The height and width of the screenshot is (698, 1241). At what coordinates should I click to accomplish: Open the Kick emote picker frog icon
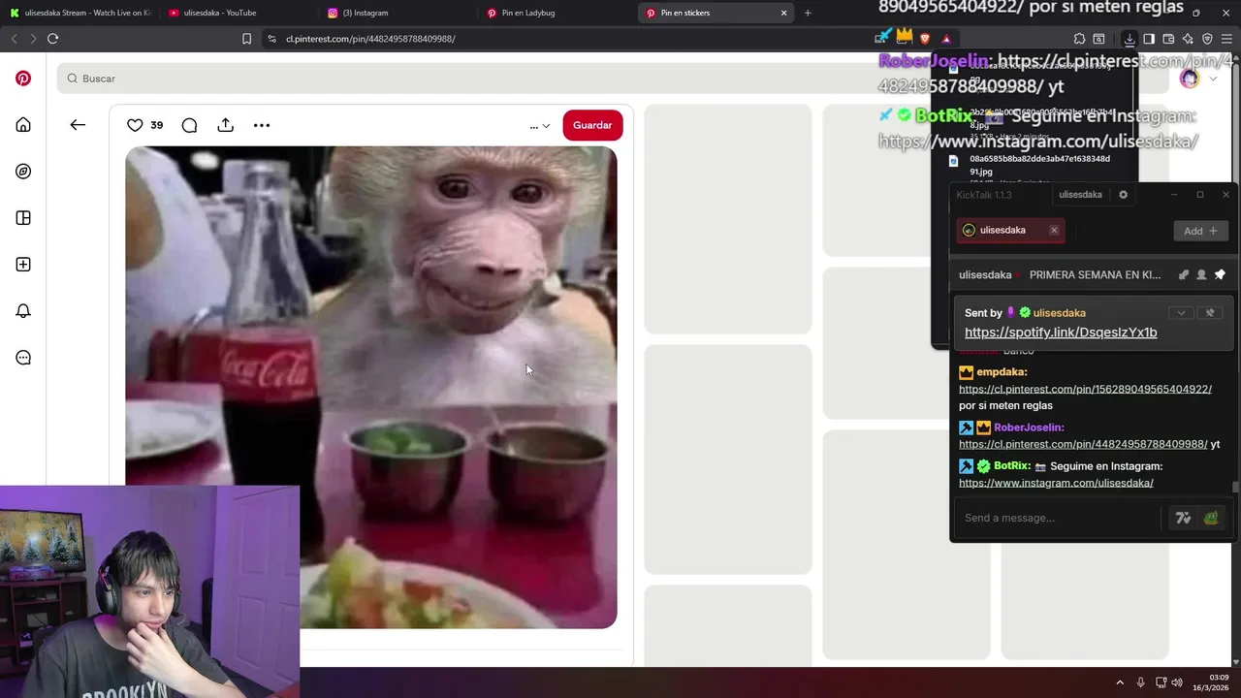[x=1211, y=518]
